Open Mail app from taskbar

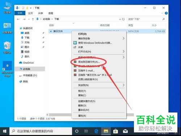click(x=125, y=131)
